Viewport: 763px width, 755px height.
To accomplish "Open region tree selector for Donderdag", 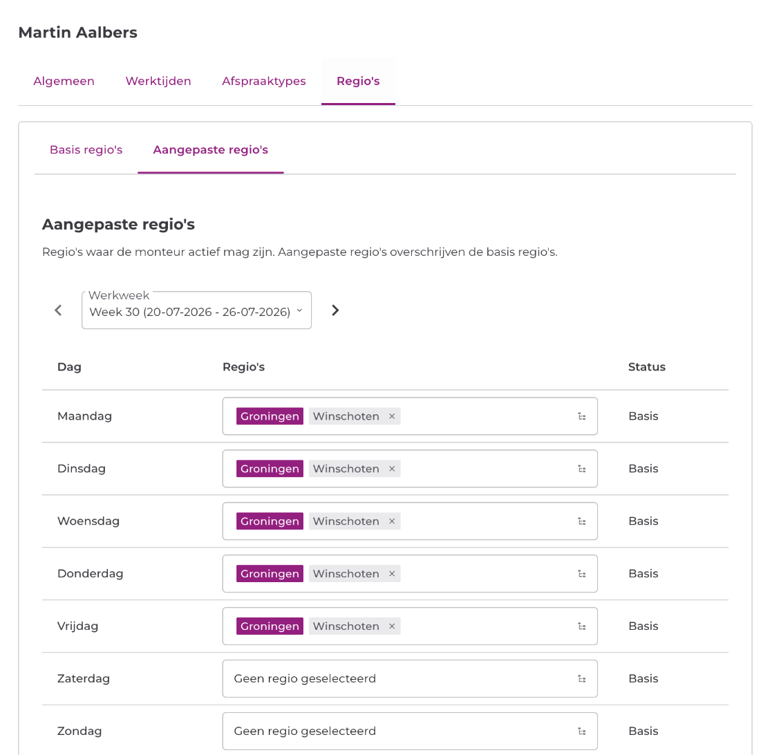I will 581,574.
